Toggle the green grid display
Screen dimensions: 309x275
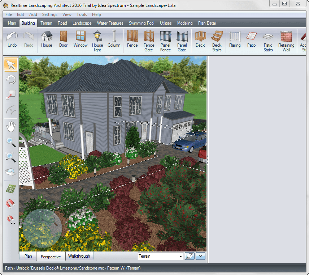click(11, 189)
